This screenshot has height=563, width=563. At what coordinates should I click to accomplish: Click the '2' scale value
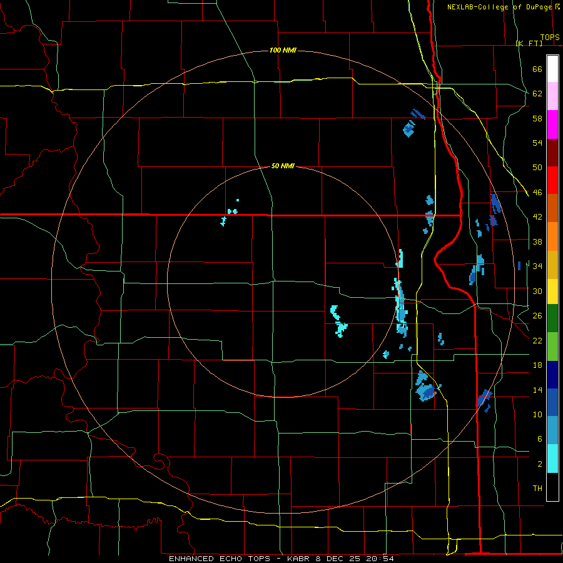click(x=540, y=464)
